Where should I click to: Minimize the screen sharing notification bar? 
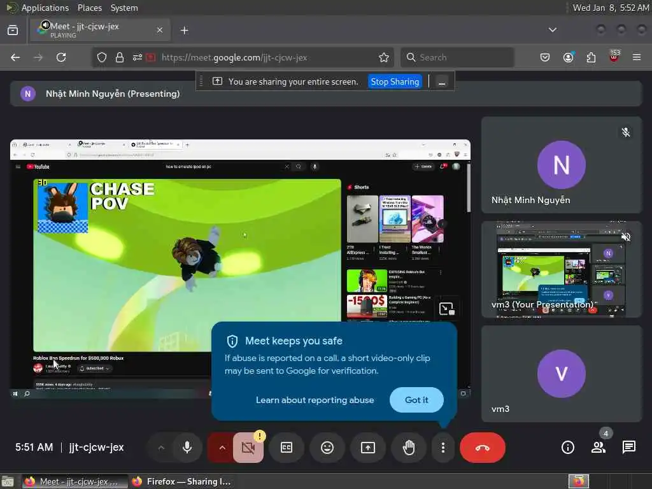click(442, 82)
